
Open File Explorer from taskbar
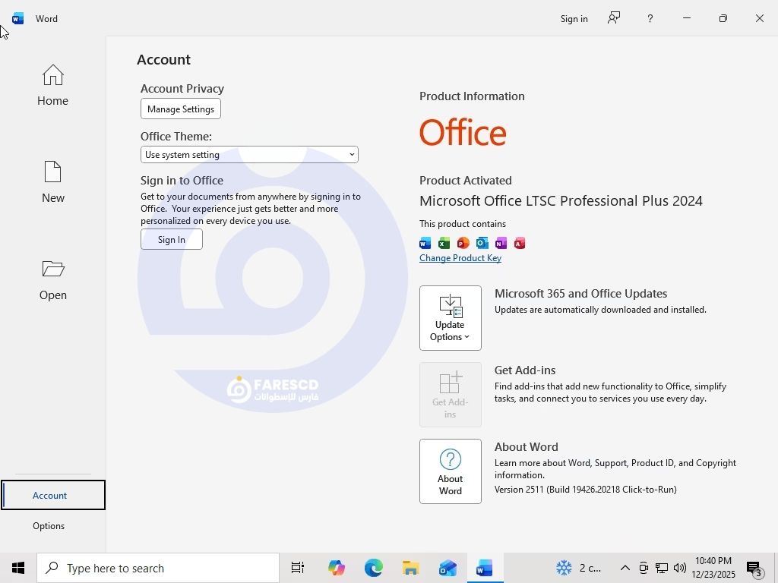point(410,568)
